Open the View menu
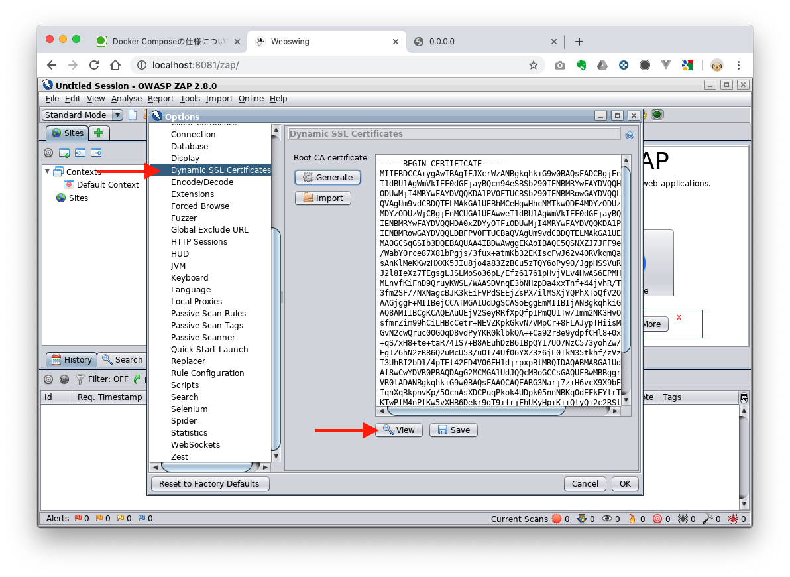Image resolution: width=790 pixels, height=577 pixels. tap(95, 99)
